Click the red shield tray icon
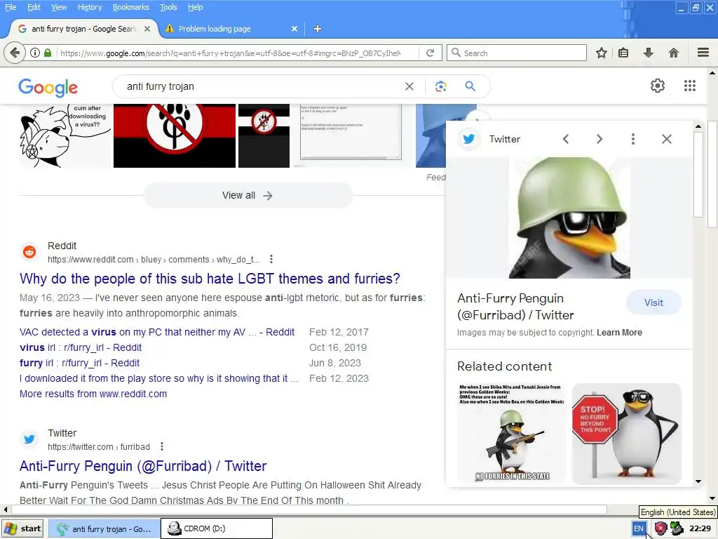This screenshot has height=539, width=718. (x=661, y=528)
